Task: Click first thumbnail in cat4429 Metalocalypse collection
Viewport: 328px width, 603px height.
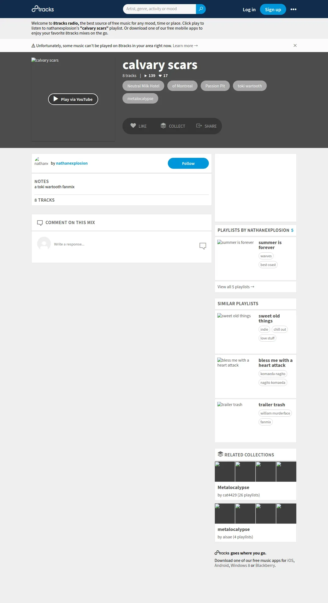Action: (225, 471)
